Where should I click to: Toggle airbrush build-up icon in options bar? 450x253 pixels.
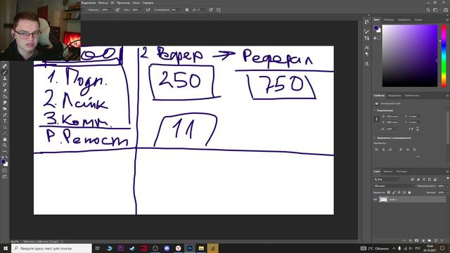148,10
